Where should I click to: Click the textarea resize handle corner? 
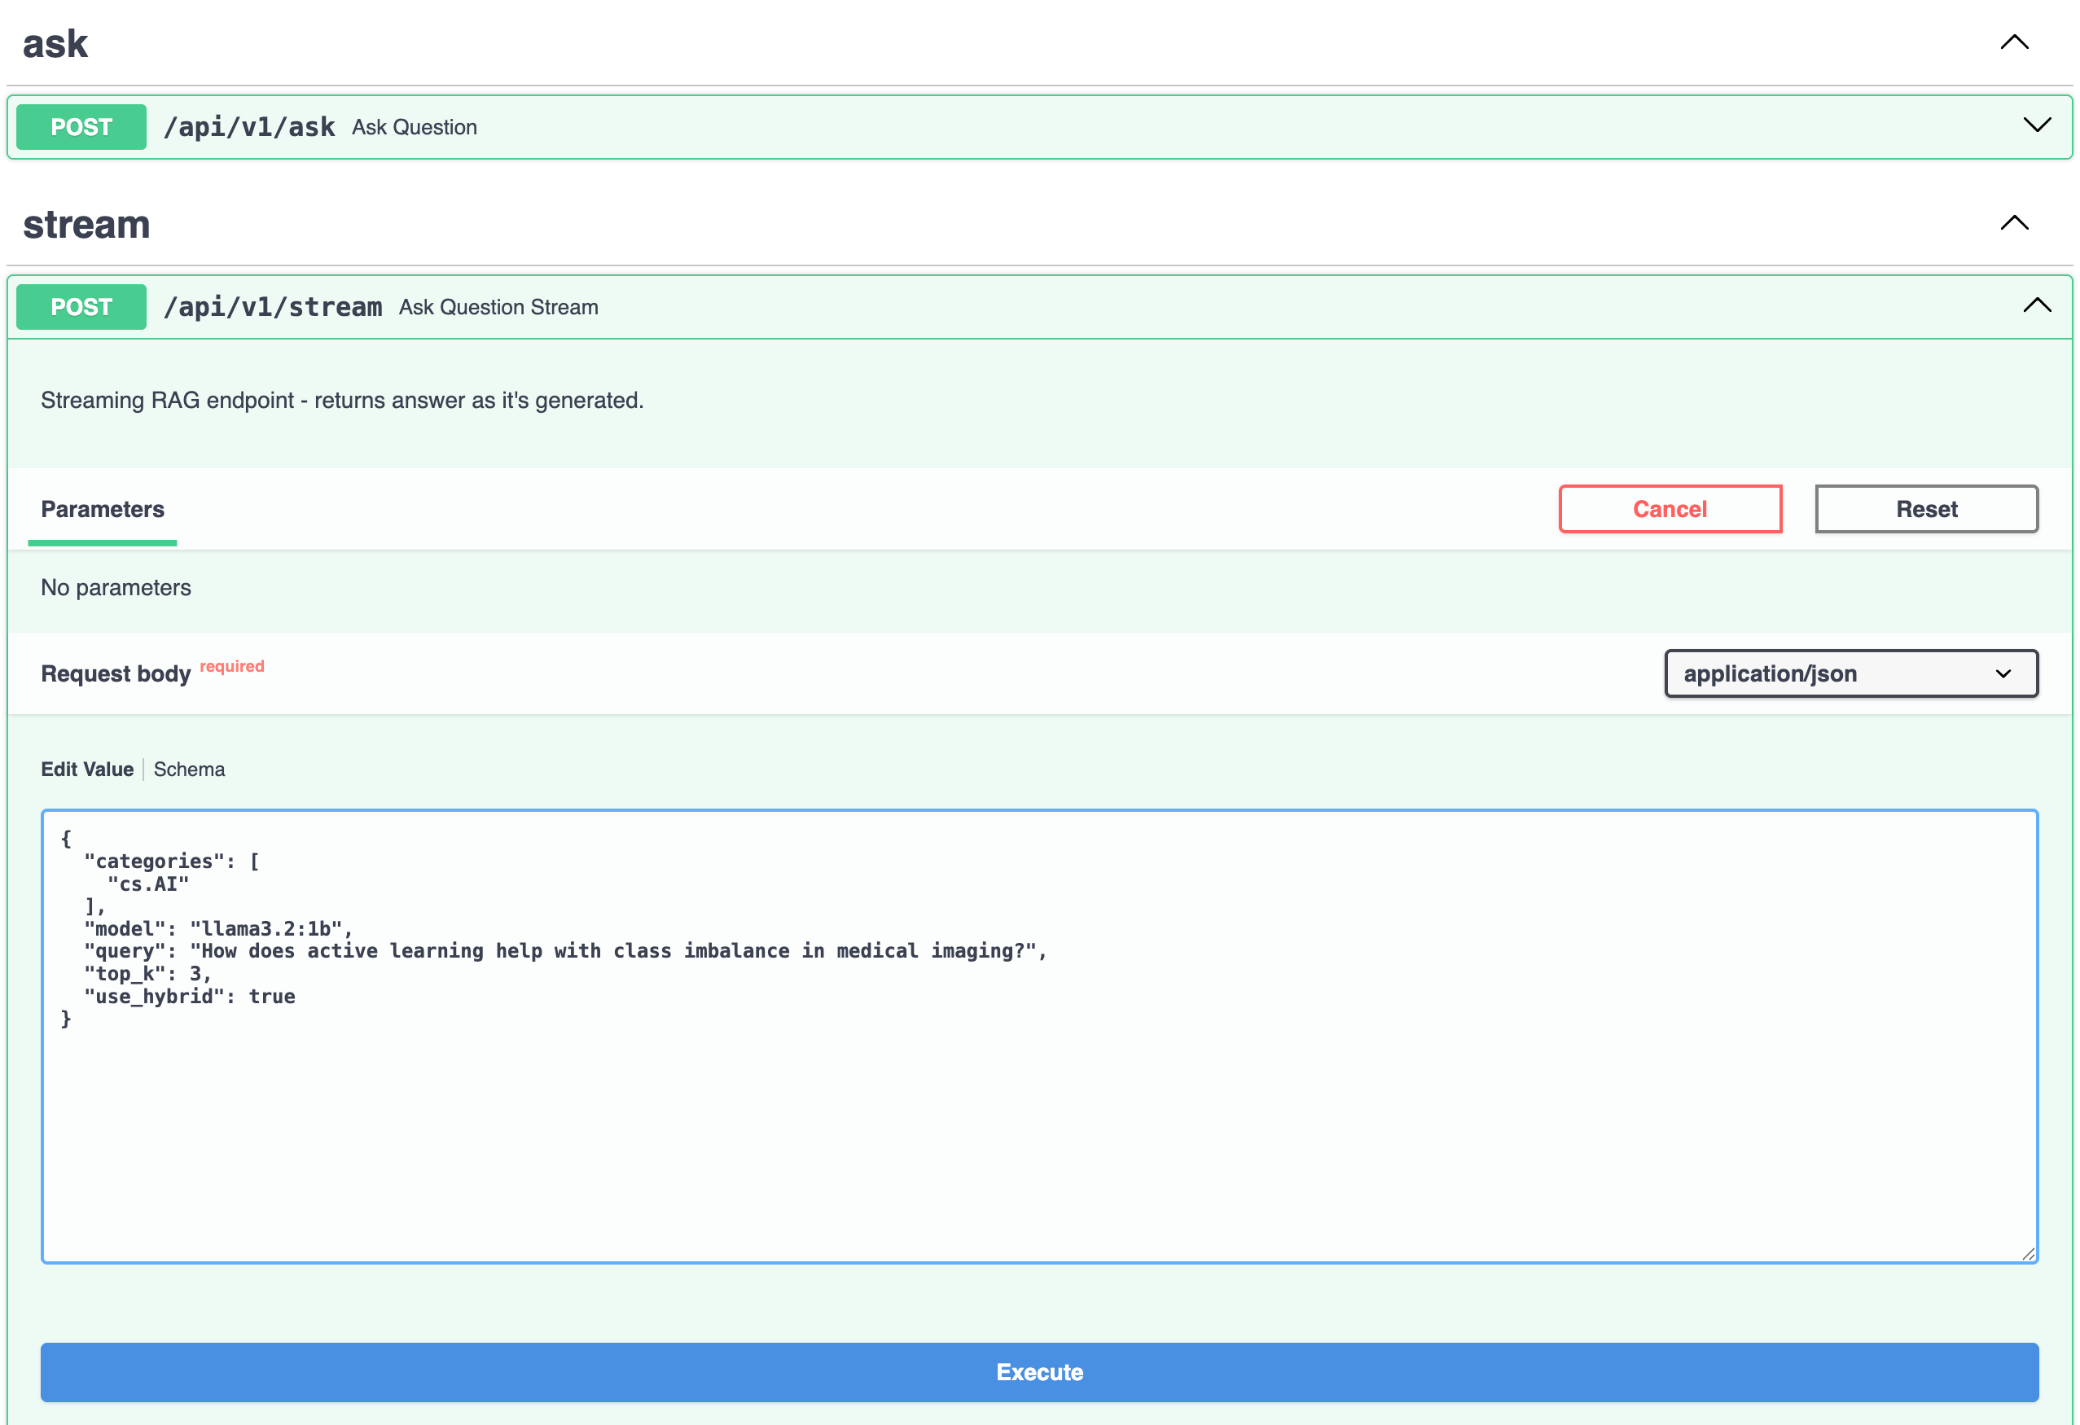point(2028,1253)
